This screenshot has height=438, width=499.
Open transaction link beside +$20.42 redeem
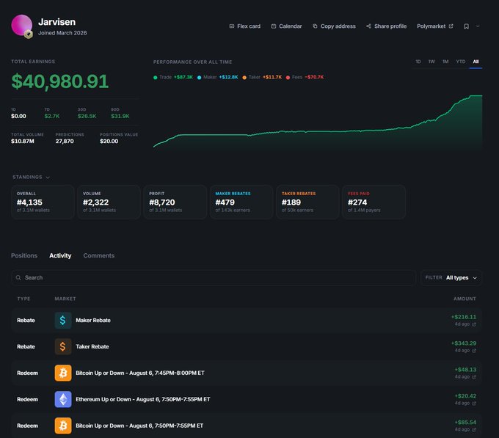[x=474, y=404]
